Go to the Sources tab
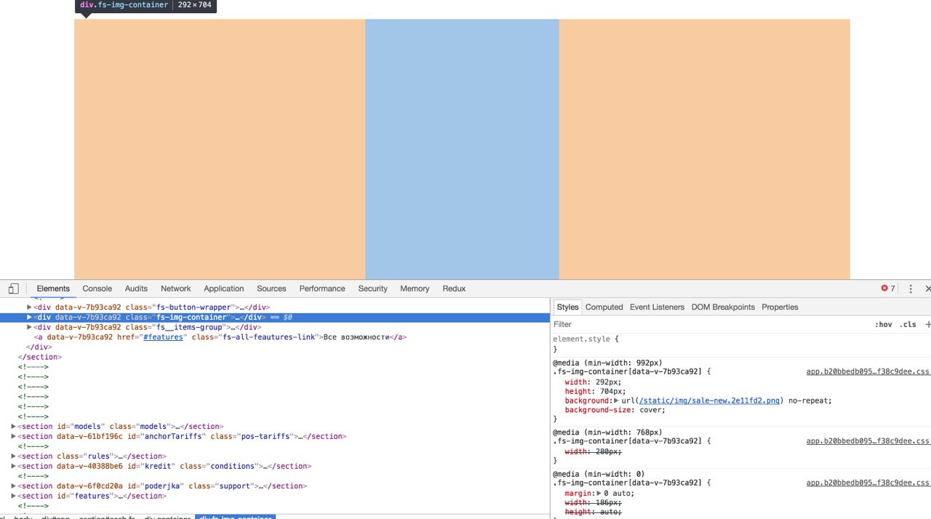The width and height of the screenshot is (931, 519). (x=271, y=289)
